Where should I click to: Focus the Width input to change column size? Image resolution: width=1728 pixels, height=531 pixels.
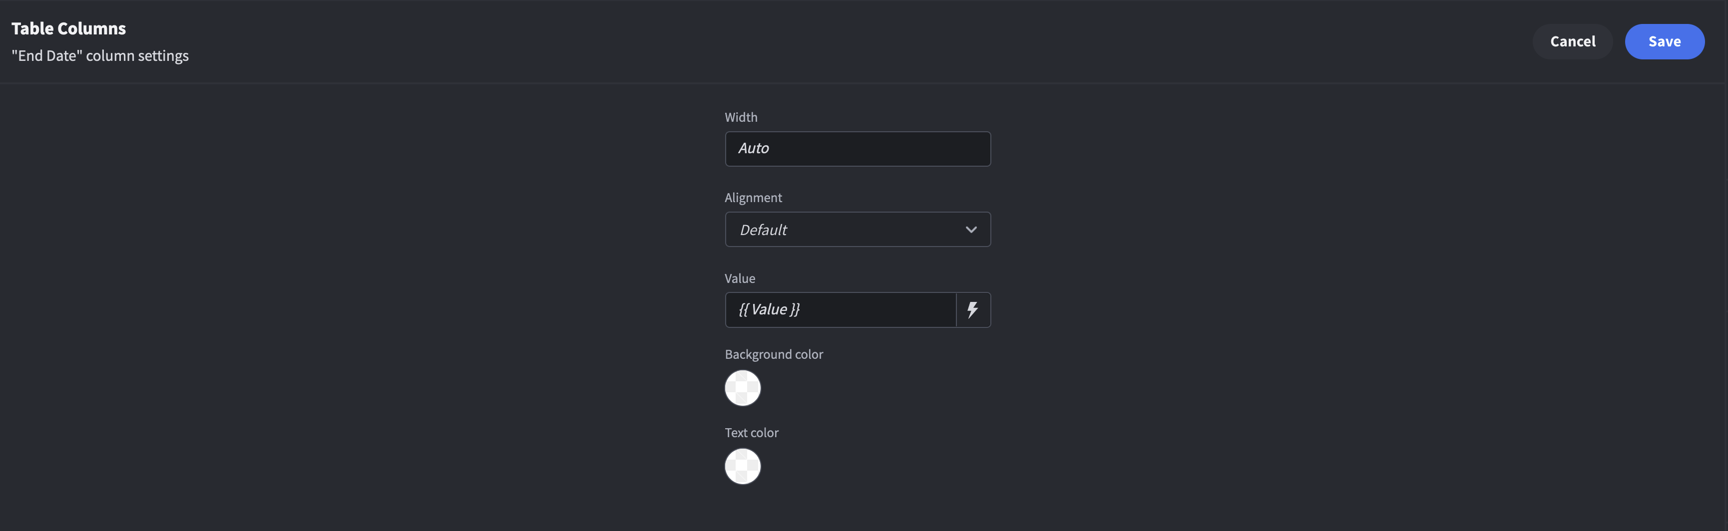[858, 148]
